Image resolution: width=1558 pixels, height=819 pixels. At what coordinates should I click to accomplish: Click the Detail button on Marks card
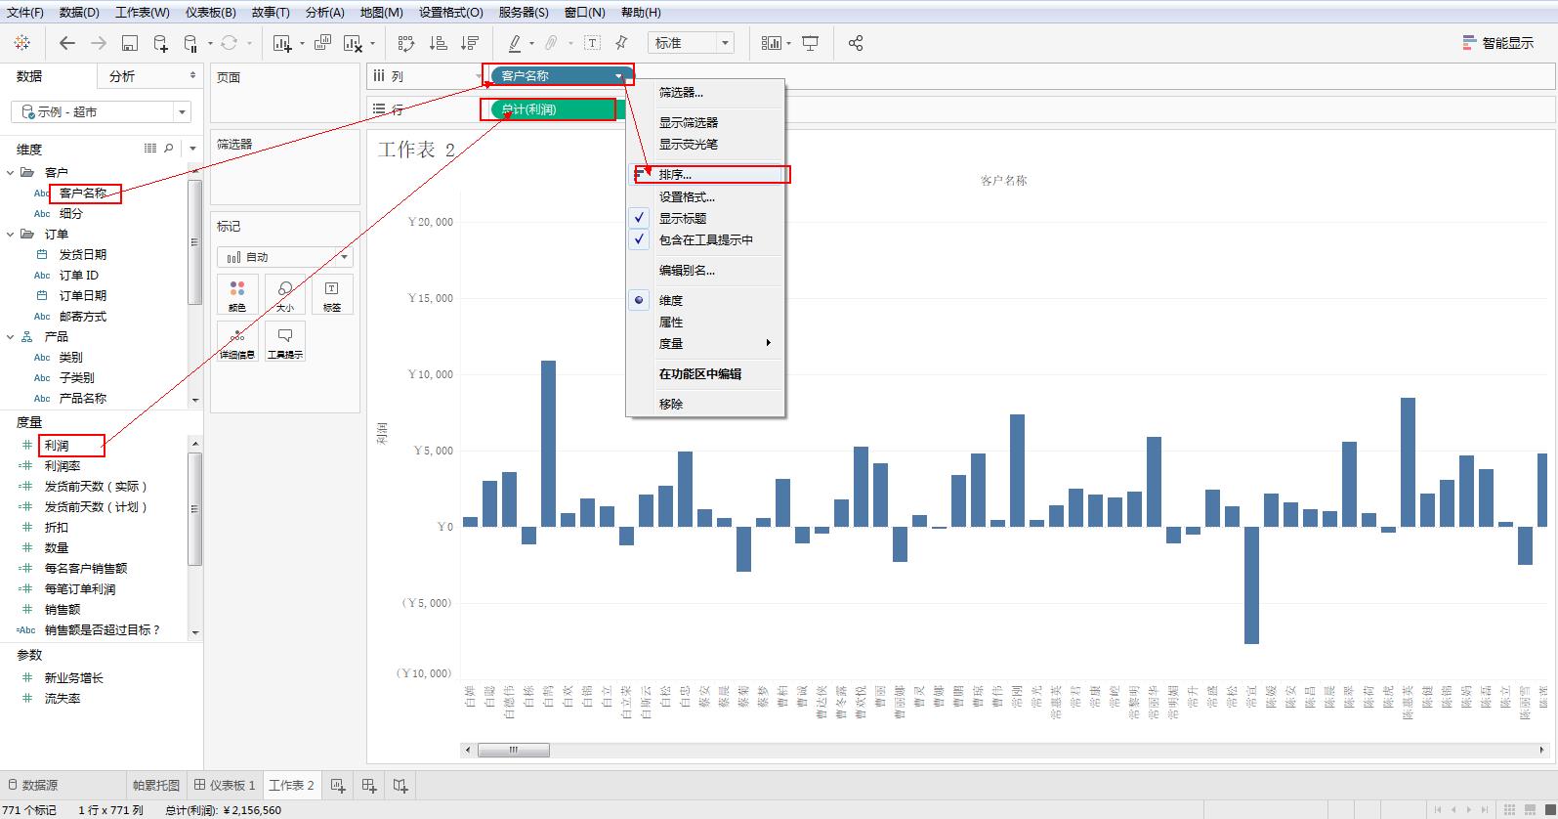pyautogui.click(x=237, y=341)
